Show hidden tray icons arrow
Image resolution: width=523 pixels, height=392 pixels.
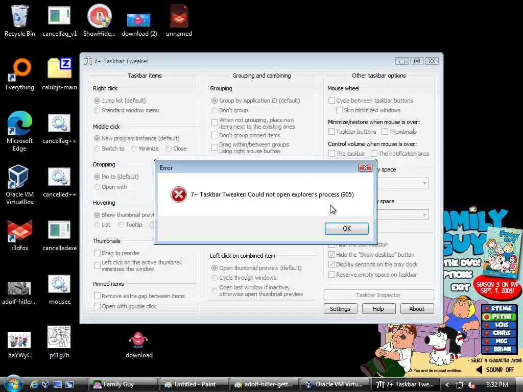(447, 385)
